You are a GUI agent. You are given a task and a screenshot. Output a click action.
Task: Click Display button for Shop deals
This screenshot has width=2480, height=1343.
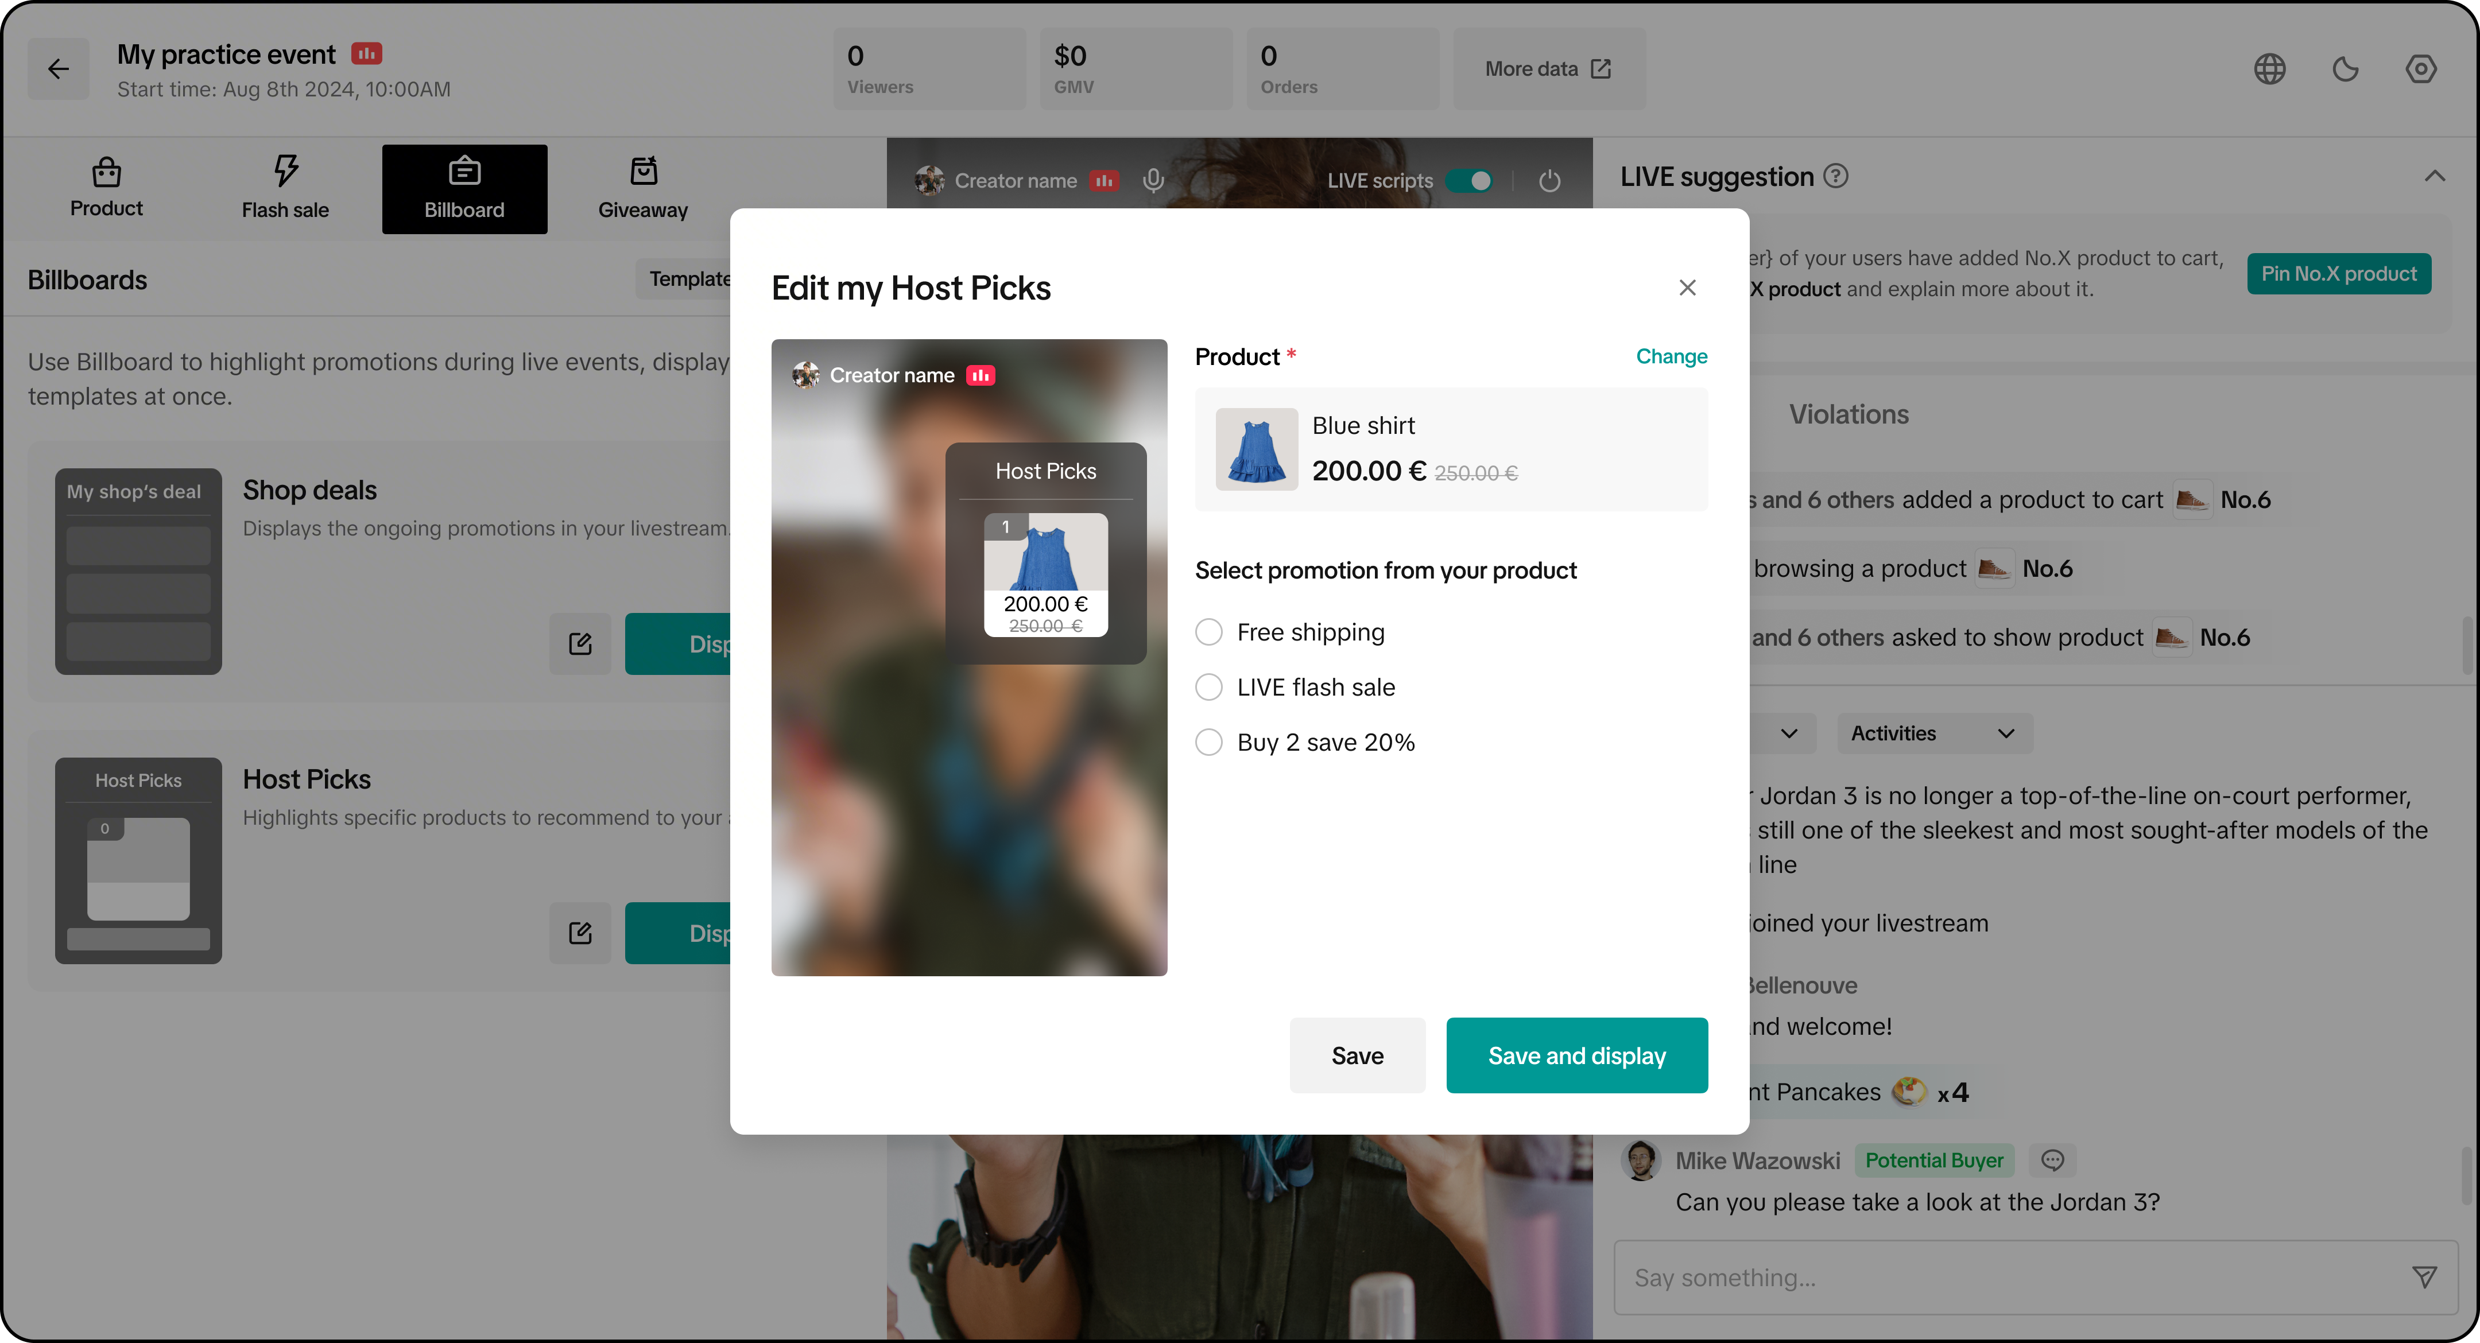pos(678,643)
